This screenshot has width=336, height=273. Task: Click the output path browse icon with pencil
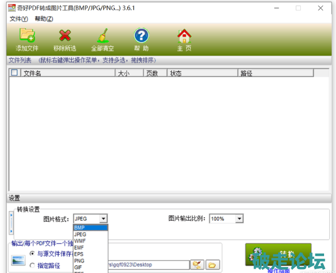197,264
